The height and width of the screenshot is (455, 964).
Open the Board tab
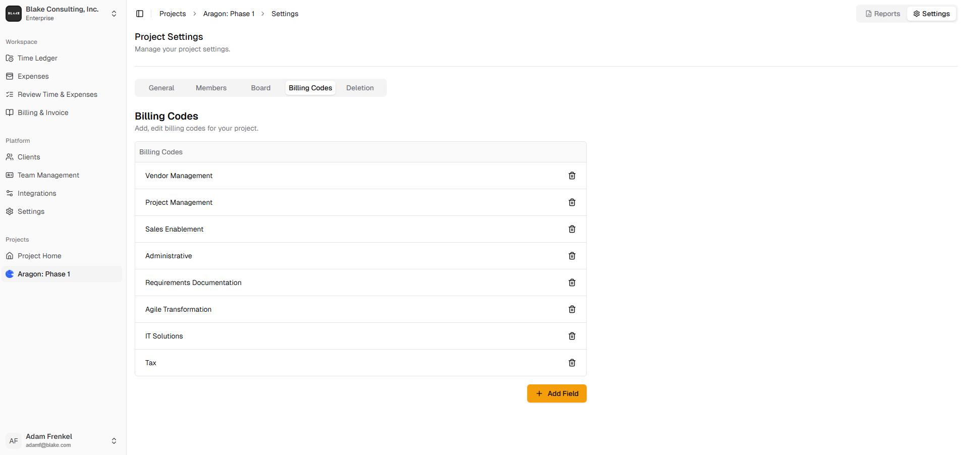coord(261,88)
